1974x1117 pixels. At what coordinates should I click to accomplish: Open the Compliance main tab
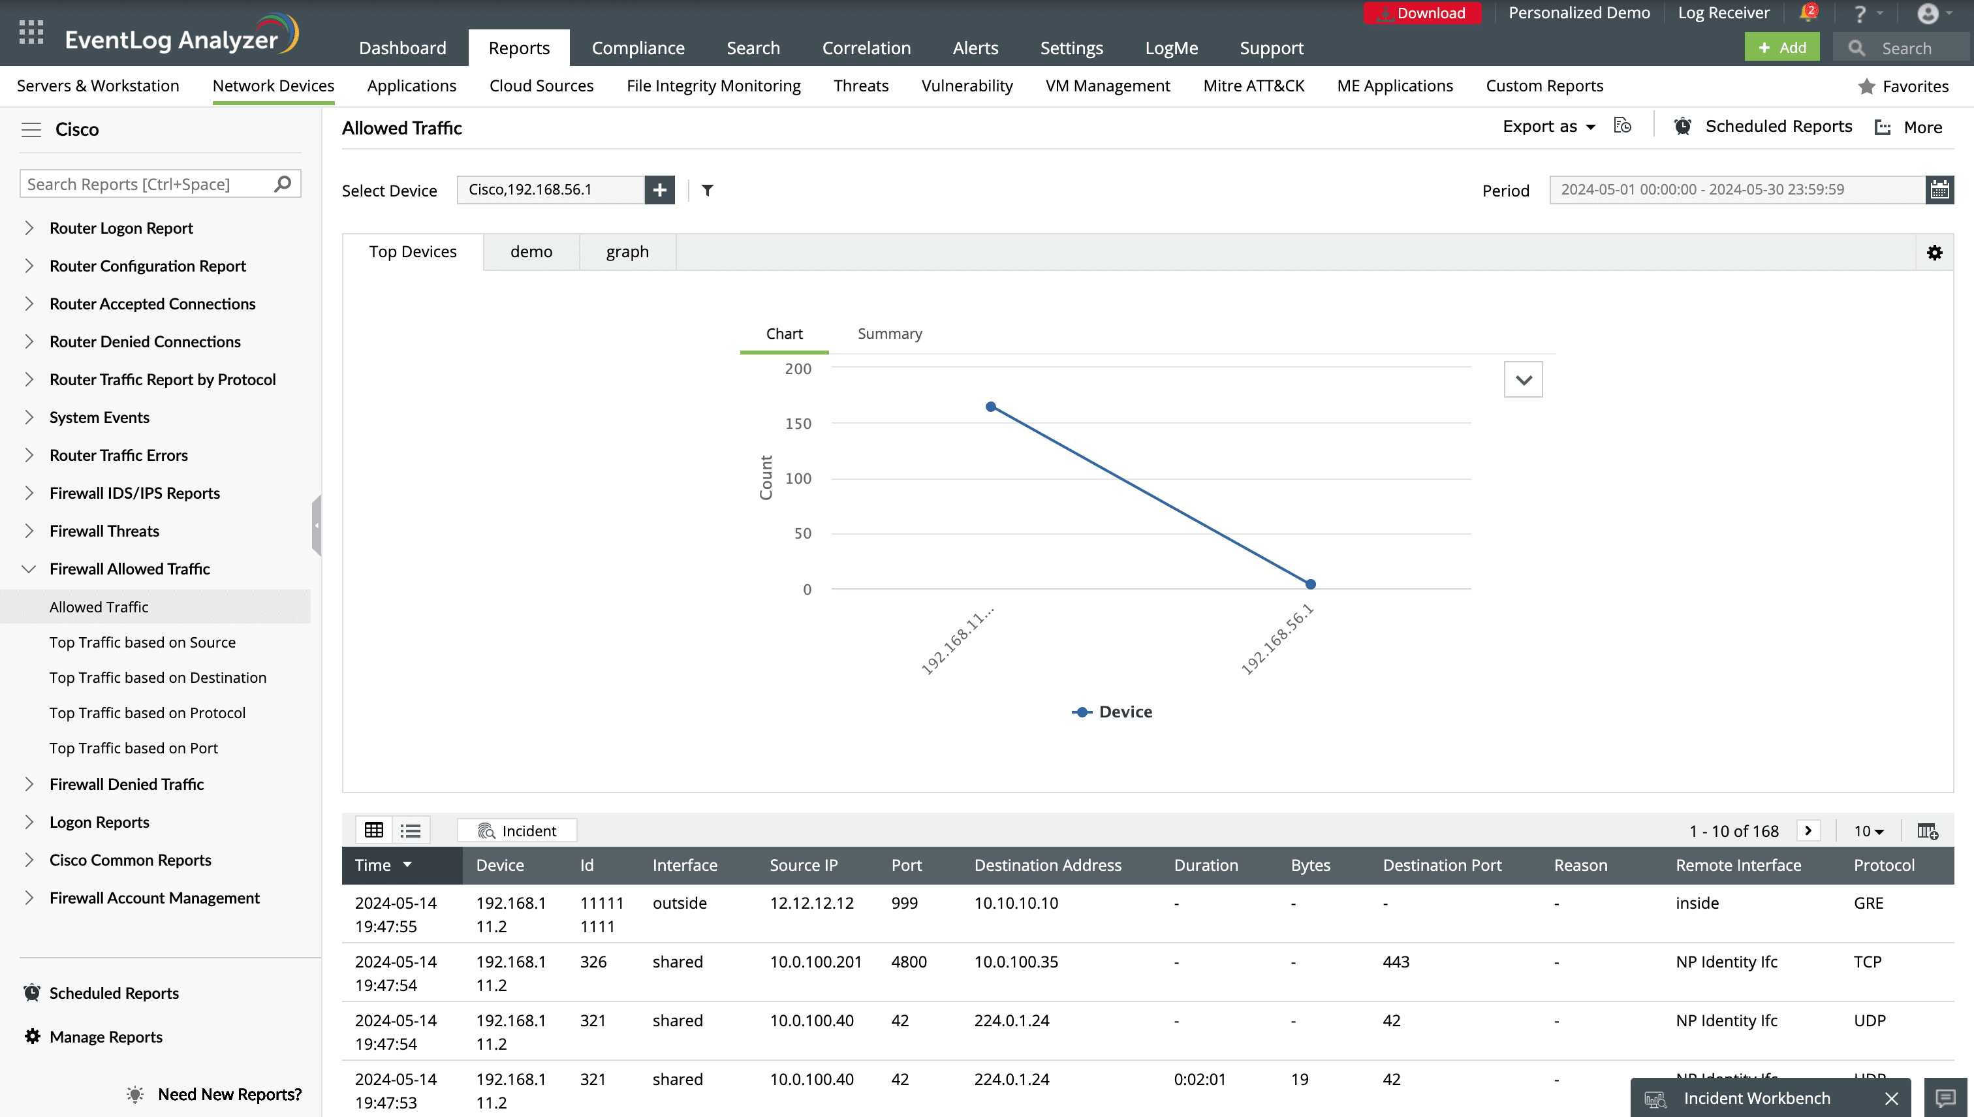click(637, 48)
